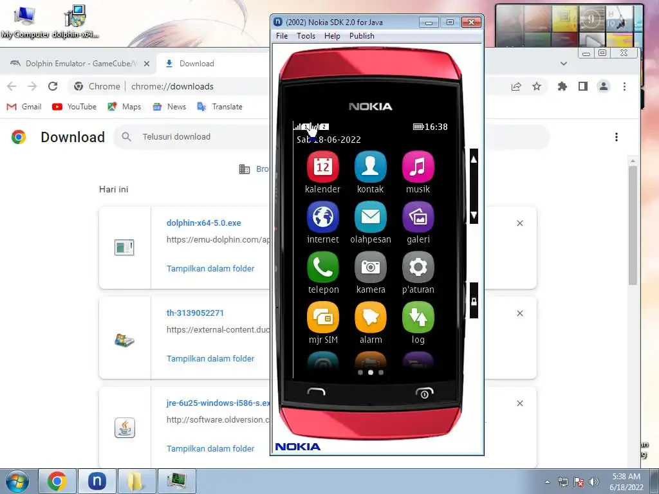This screenshot has width=659, height=494.
Task: Show th-3139052271 in folder
Action: tap(210, 358)
